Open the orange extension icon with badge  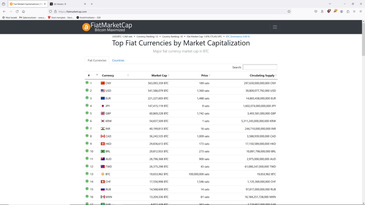coord(335,11)
